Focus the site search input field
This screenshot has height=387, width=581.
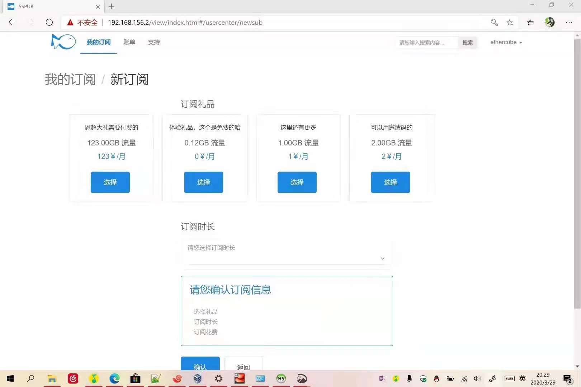click(x=426, y=43)
